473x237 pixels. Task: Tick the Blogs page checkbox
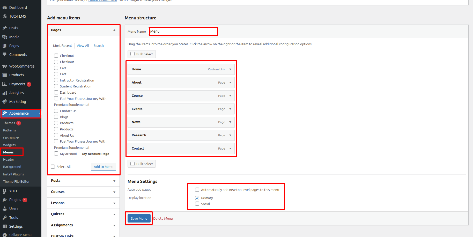pos(56,117)
